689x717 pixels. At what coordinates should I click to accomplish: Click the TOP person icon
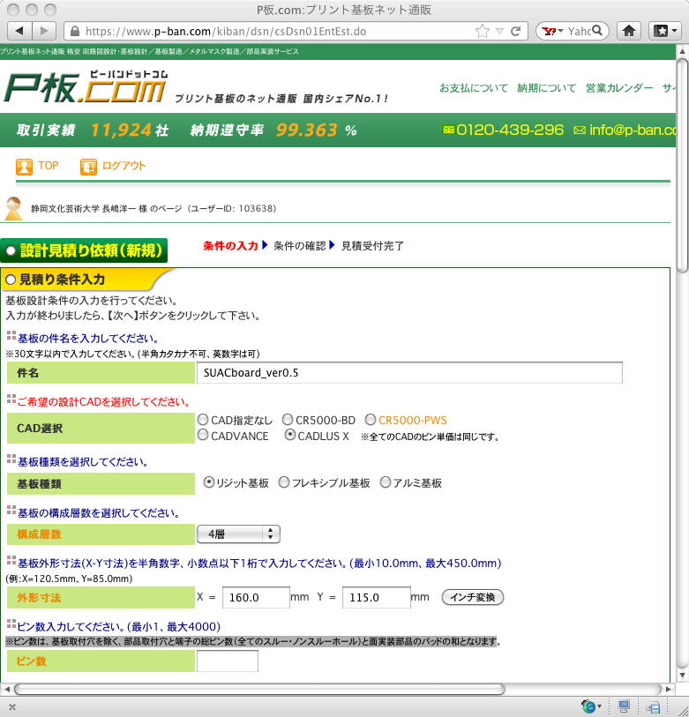click(x=24, y=167)
